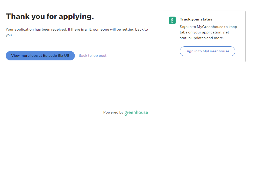Click the trailing 'you.' on the paragraph's second line
This screenshot has width=279, height=169.
9,35
